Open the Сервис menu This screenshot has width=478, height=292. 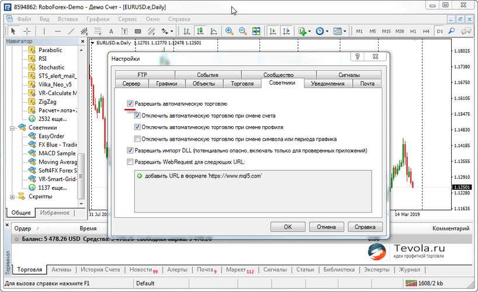coord(127,19)
